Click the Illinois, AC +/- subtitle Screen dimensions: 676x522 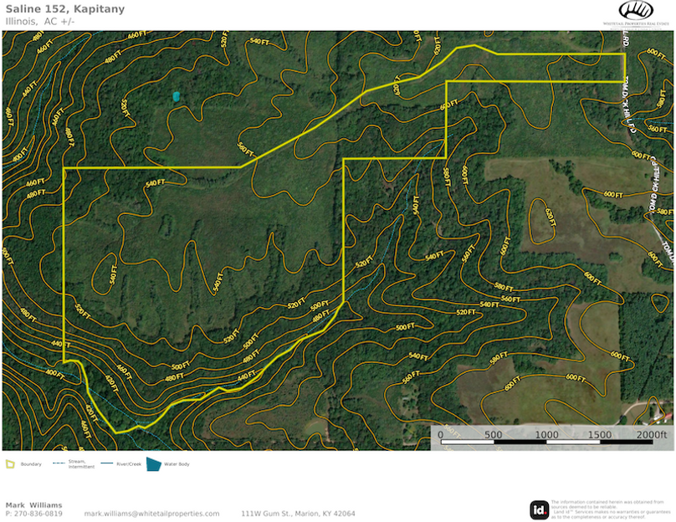[39, 21]
